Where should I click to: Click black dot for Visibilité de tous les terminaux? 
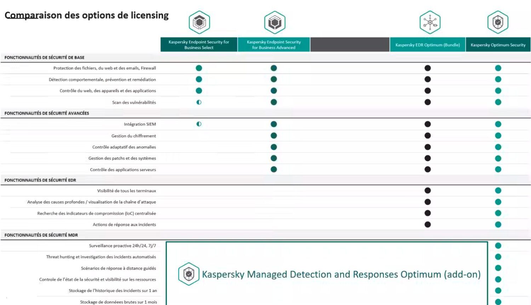pos(428,190)
